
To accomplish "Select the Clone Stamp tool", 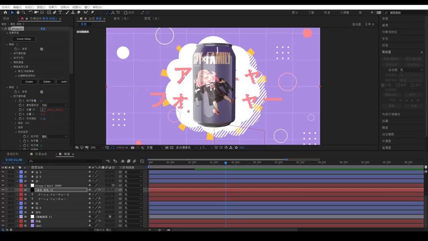I will pos(73,12).
